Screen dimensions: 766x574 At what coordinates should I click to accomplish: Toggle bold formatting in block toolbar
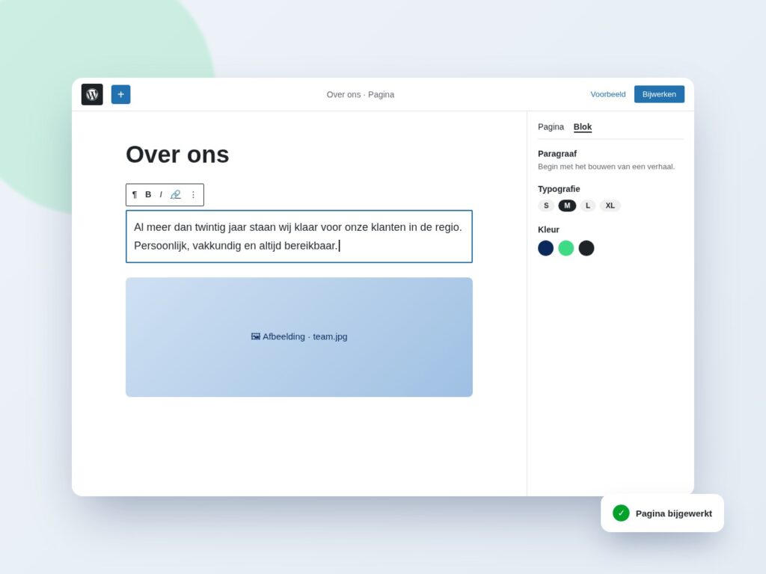148,194
